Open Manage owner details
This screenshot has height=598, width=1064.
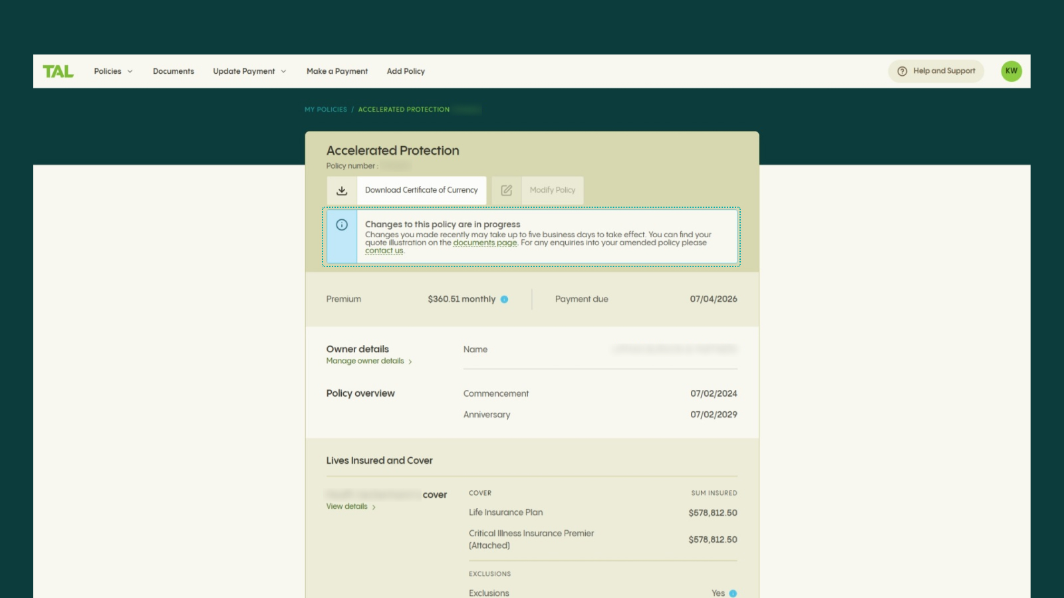tap(369, 361)
